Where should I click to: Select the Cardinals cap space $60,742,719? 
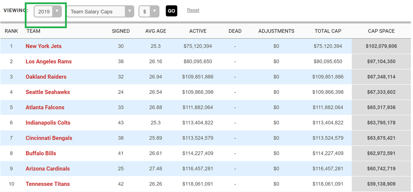[x=381, y=169]
